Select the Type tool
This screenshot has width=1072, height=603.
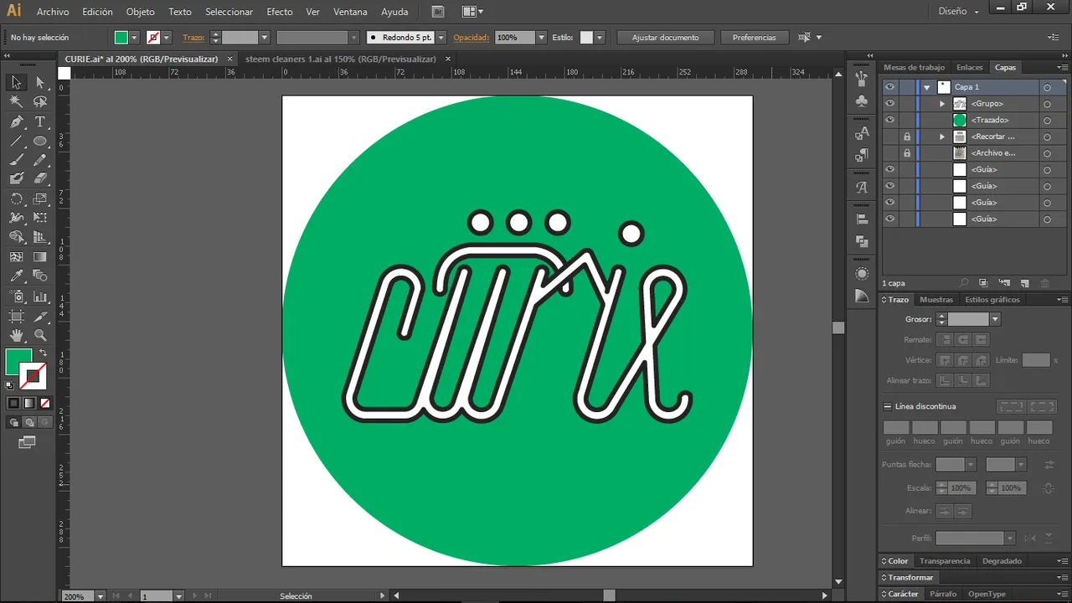(39, 121)
